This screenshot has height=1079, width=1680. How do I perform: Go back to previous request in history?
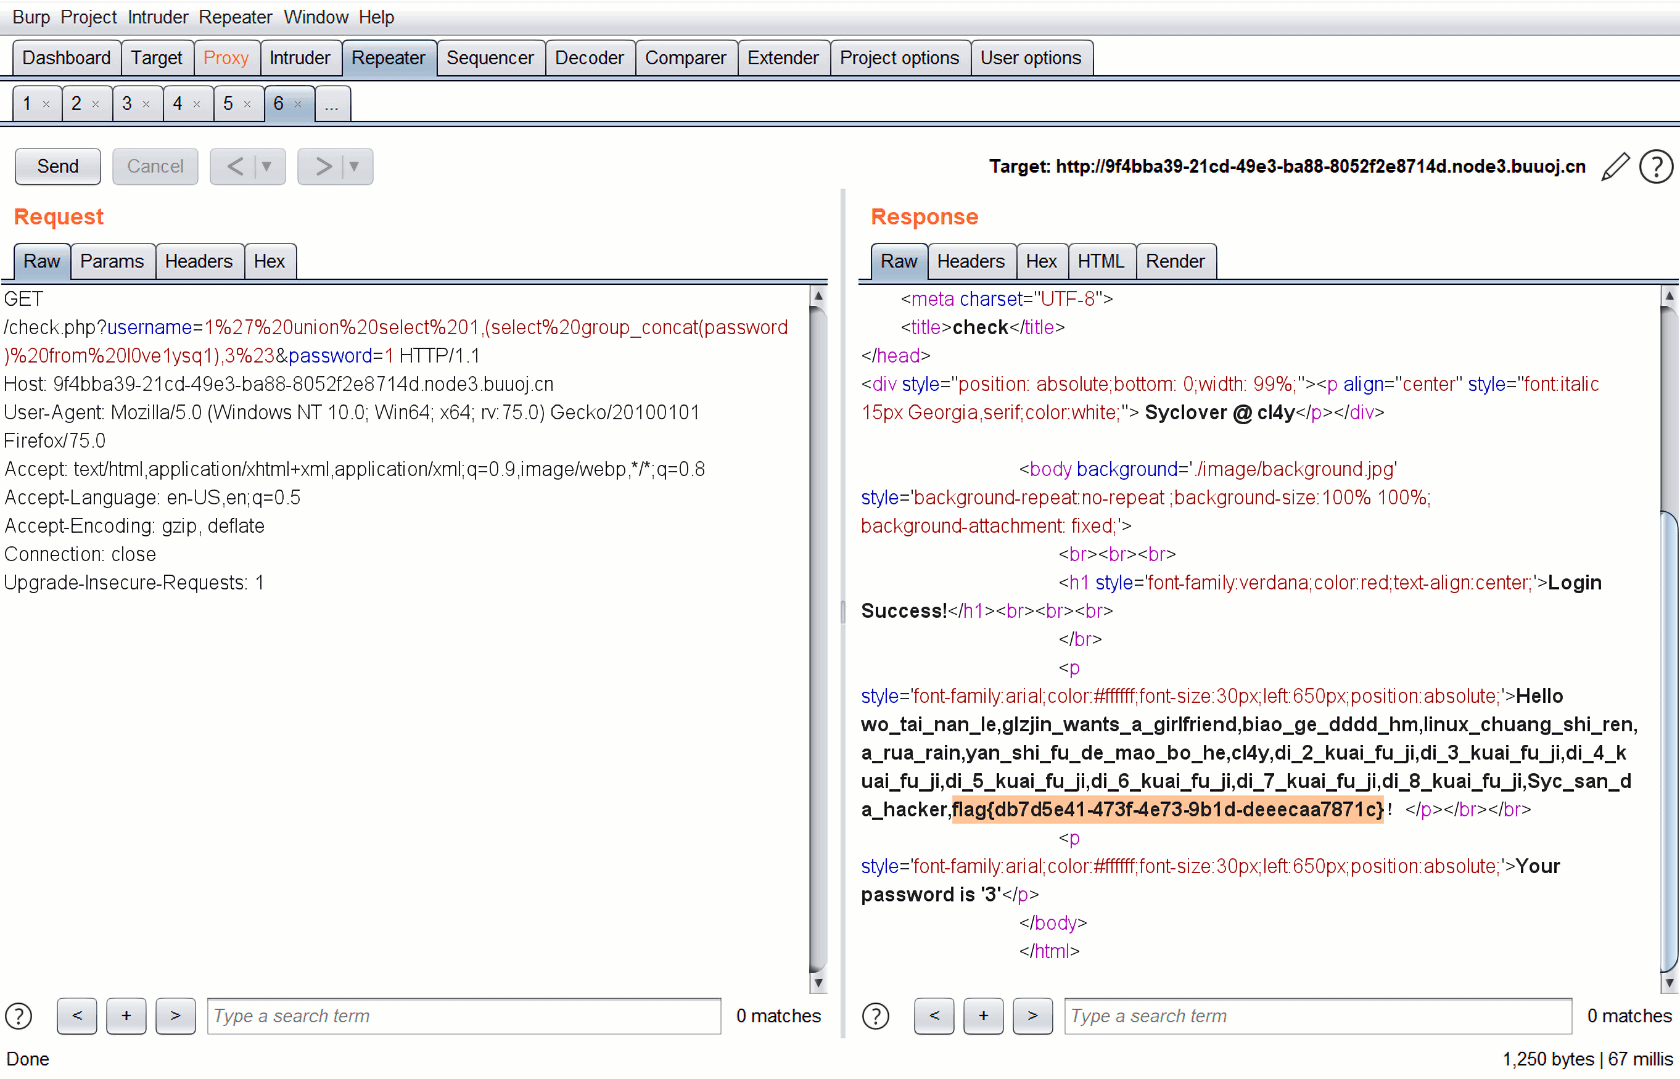[236, 166]
